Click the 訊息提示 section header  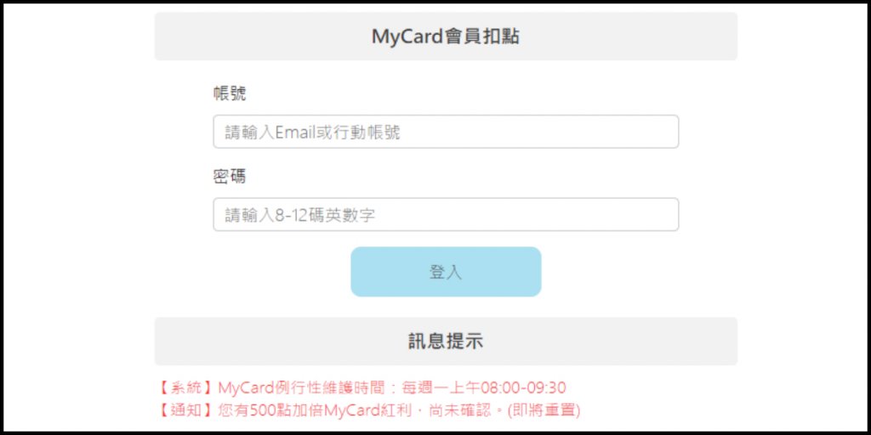[446, 341]
